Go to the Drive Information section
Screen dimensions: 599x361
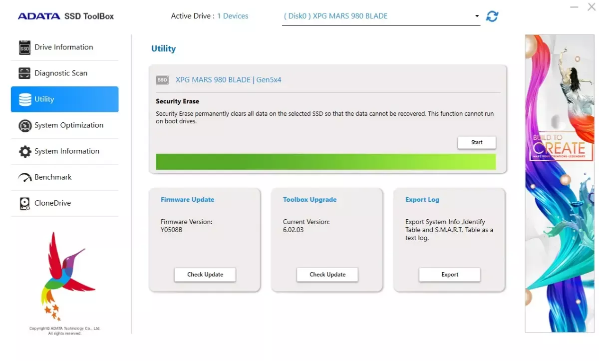[x=63, y=47]
